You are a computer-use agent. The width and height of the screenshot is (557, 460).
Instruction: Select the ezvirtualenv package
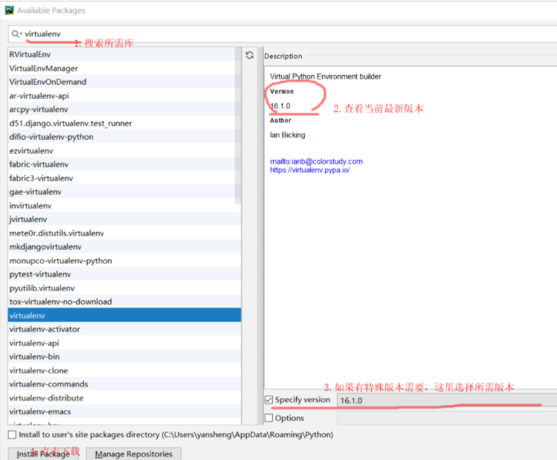121,151
